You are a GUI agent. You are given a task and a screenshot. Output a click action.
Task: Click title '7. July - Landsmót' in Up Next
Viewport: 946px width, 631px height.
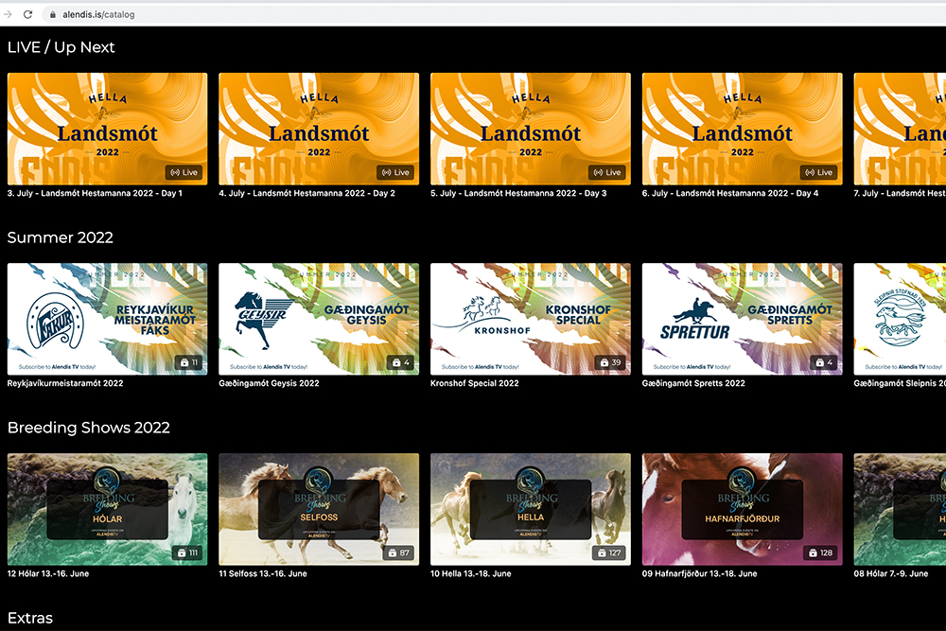900,194
